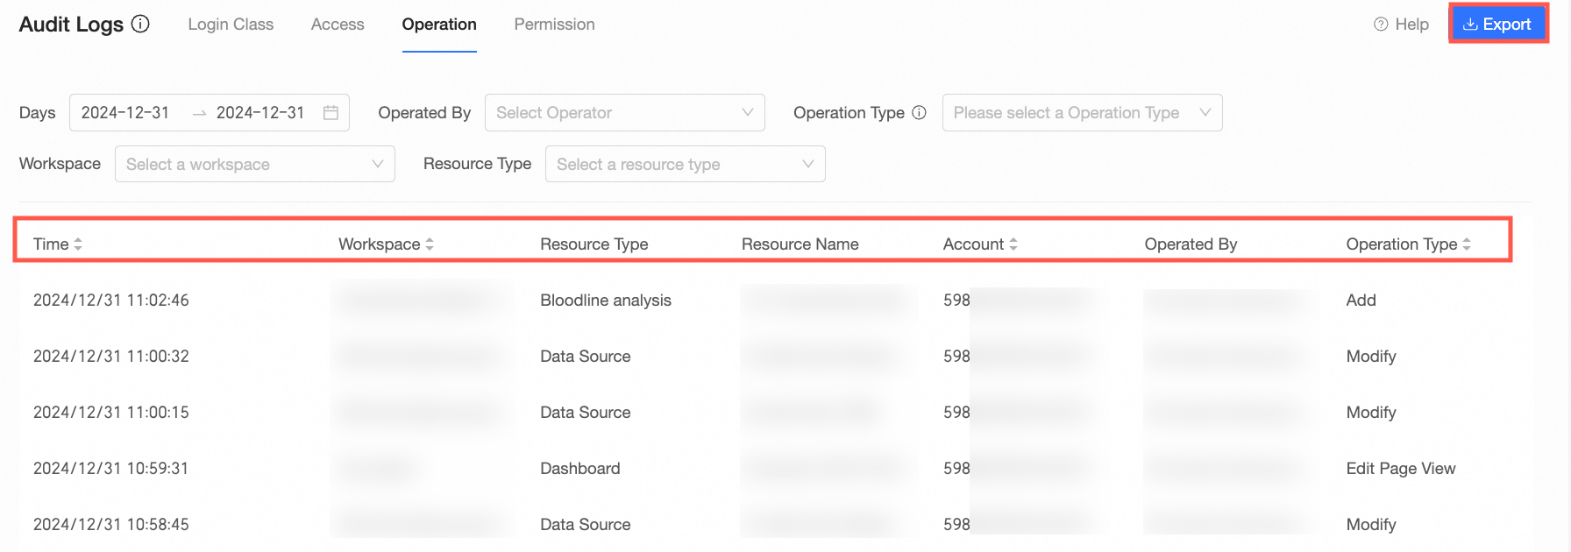Click the blue Export button
Image resolution: width=1571 pixels, height=552 pixels.
1497,25
